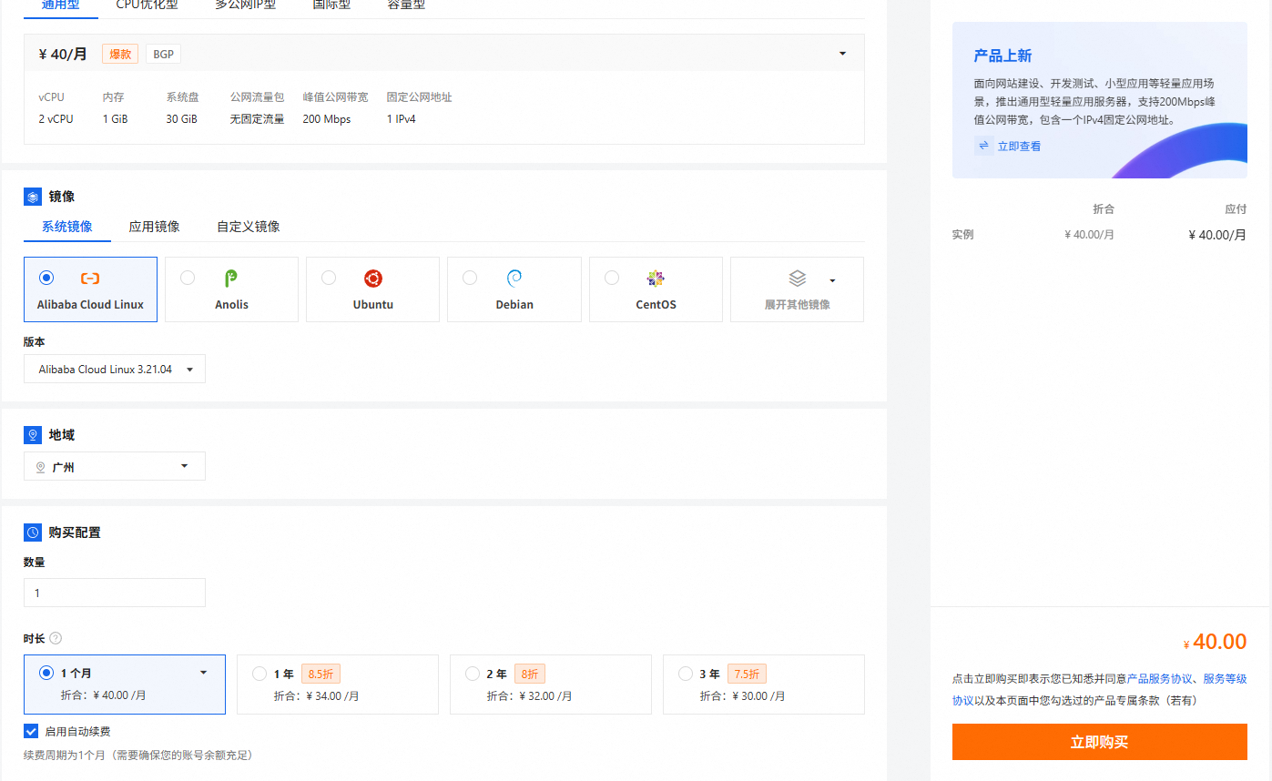Click the 地域 location section icon
The height and width of the screenshot is (781, 1272).
33,435
